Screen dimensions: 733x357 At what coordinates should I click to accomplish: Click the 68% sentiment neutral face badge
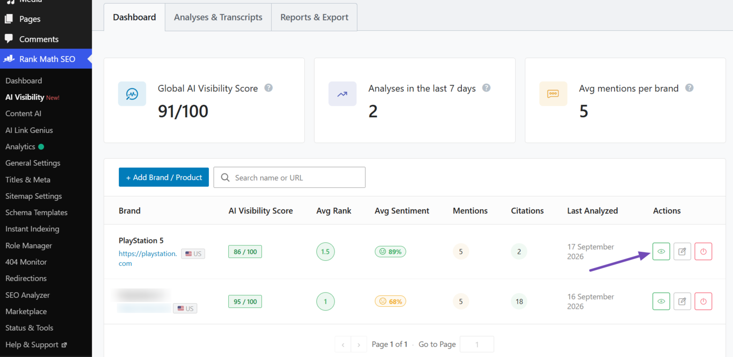(391, 302)
